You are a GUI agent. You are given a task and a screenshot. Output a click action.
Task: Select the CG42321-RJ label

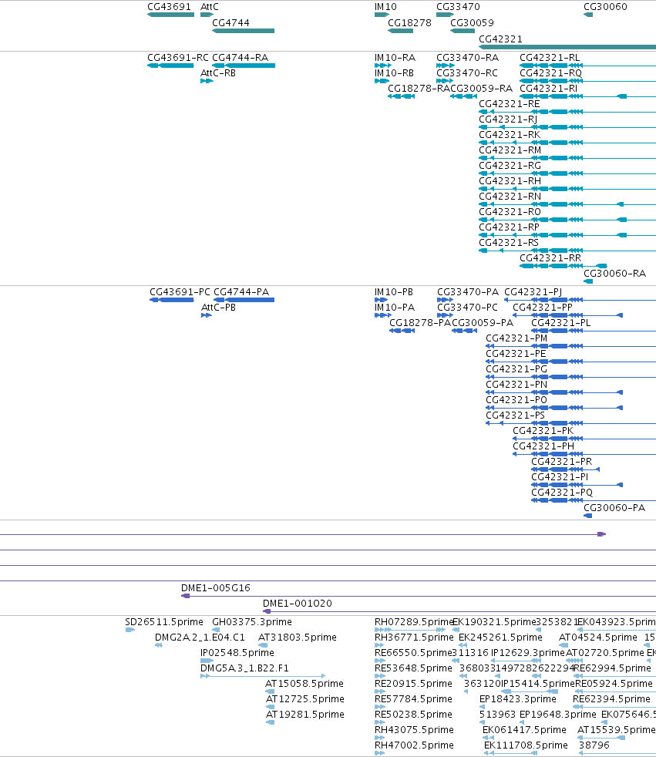click(508, 119)
